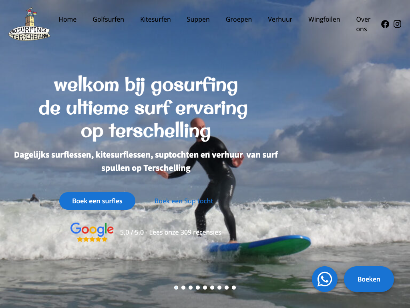Click the WhatsApp chat button
Image resolution: width=410 pixels, height=308 pixels.
(x=324, y=279)
